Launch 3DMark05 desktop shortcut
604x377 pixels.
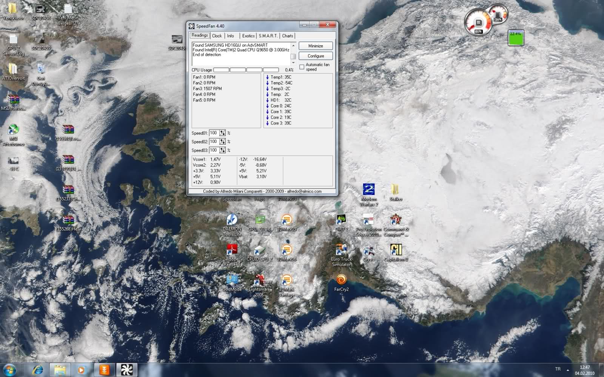point(287,222)
